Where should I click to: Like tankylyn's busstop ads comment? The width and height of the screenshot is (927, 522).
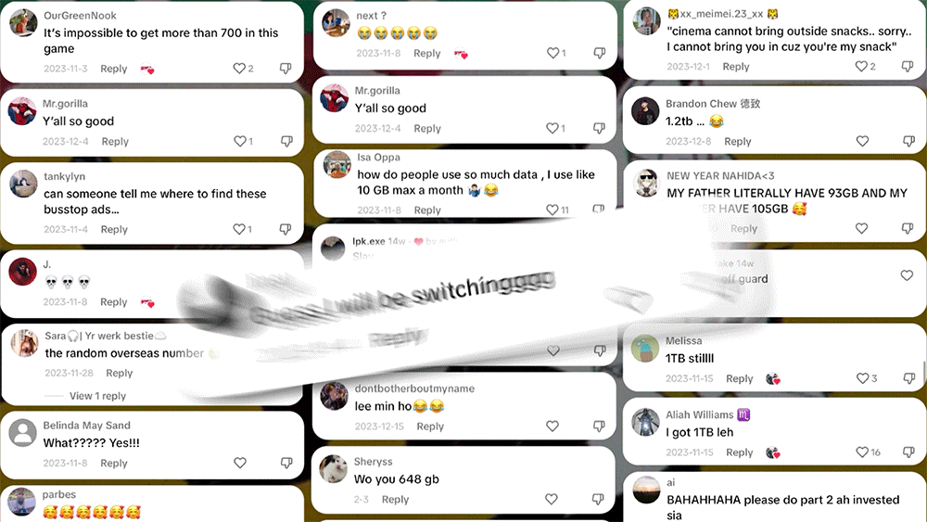[x=239, y=229]
